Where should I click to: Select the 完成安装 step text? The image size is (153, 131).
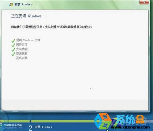(x=22, y=58)
